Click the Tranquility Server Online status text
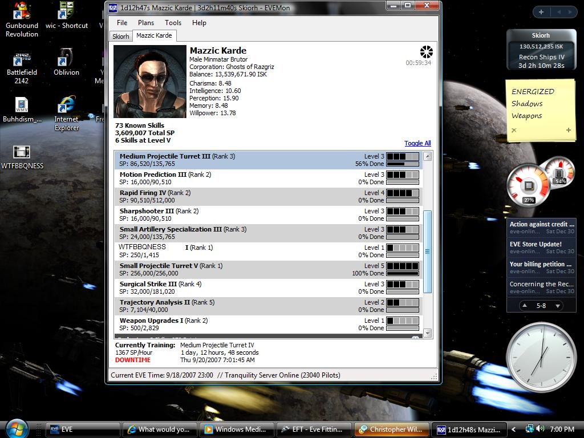This screenshot has width=584, height=438. [282, 375]
